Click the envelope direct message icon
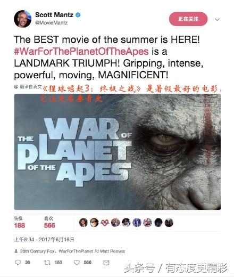Screen dimensions: 234x277 pos(106,263)
